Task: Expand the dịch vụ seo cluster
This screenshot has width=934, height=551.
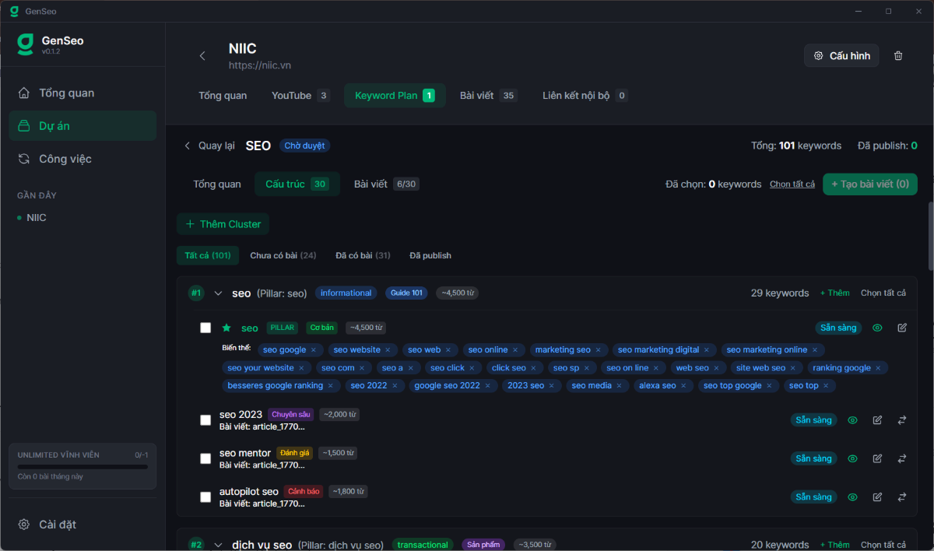Action: point(218,545)
